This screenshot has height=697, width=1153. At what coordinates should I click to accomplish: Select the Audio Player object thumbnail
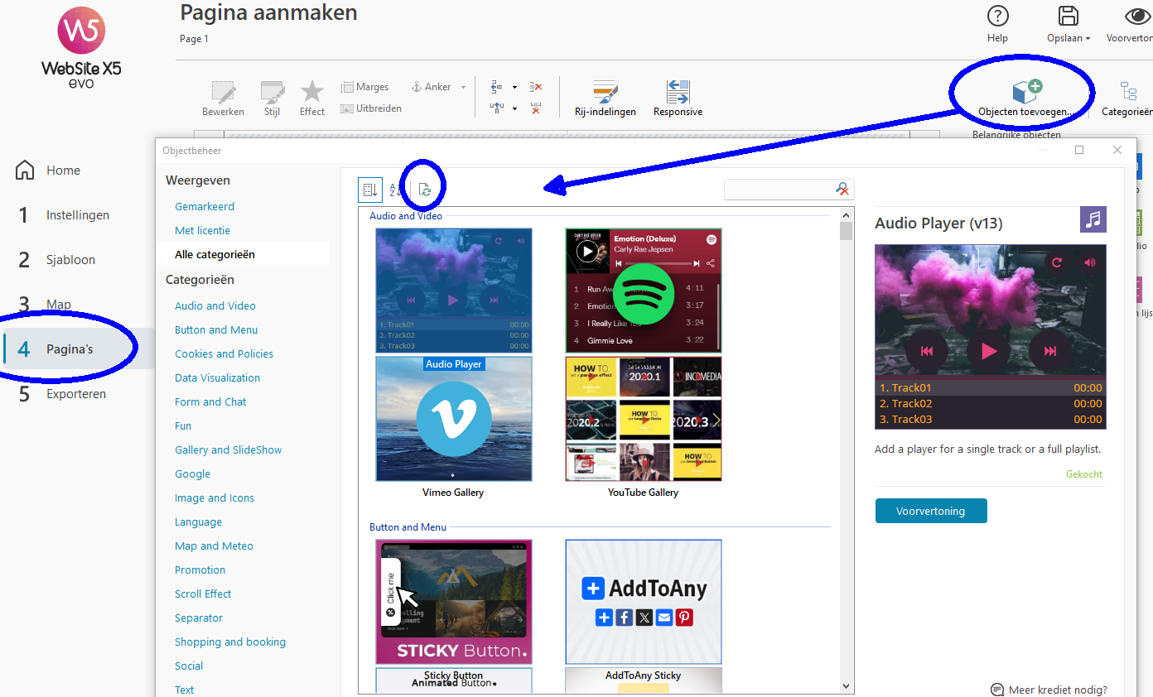tap(454, 291)
